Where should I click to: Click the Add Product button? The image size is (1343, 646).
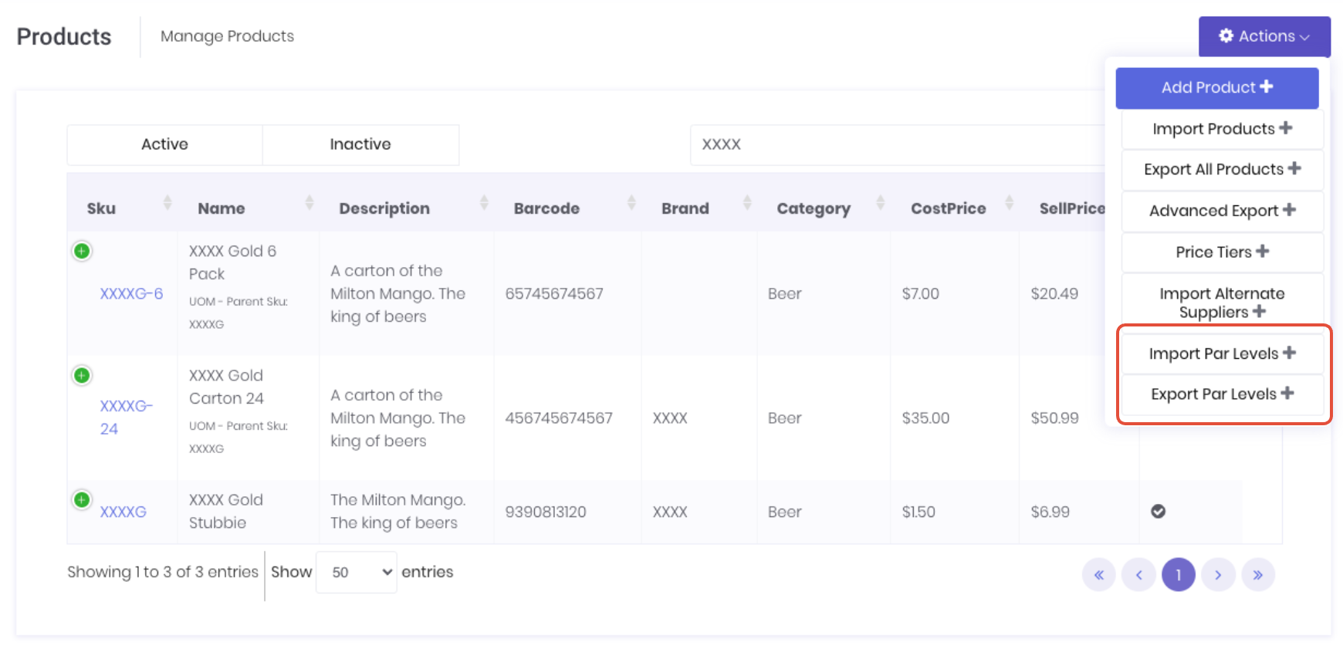1216,88
